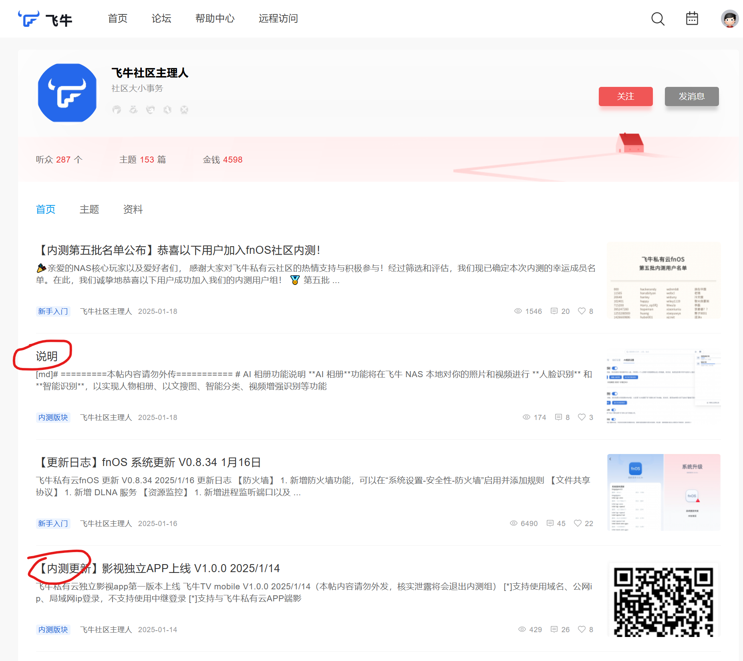Viewport: 743px width, 661px height.
Task: Click the views eye icon beside 6490
Action: point(513,523)
